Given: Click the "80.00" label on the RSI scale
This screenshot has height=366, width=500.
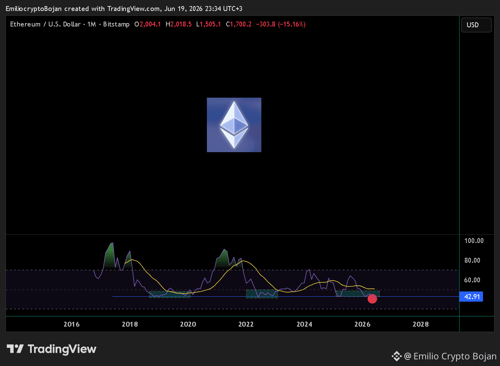Looking at the screenshot, I should tap(472, 260).
